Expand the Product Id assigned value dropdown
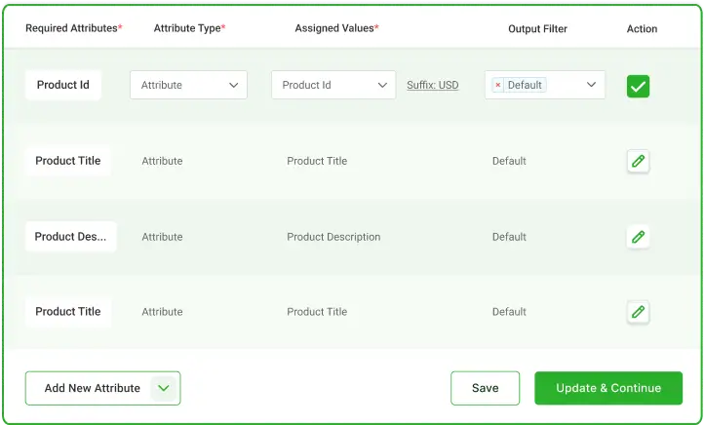The width and height of the screenshot is (705, 425). point(333,85)
